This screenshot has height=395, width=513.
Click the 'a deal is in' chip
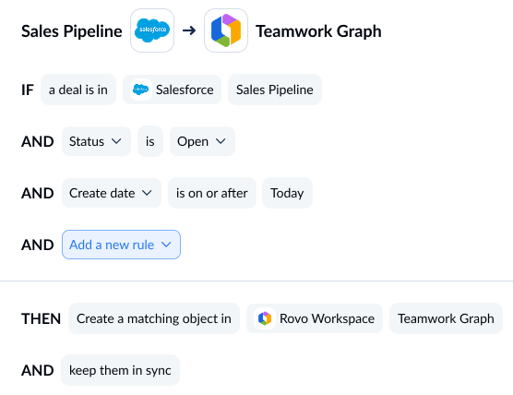[78, 90]
